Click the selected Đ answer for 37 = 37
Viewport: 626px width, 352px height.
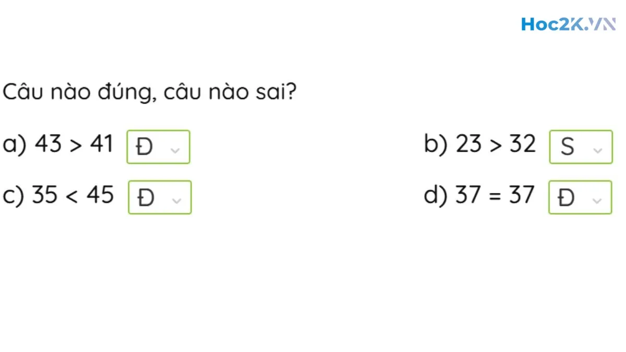[566, 198]
